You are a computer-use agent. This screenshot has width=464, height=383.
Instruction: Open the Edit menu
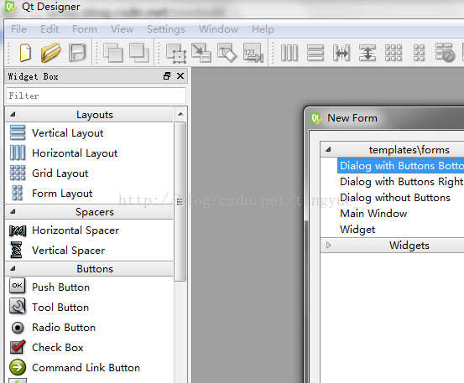point(50,29)
